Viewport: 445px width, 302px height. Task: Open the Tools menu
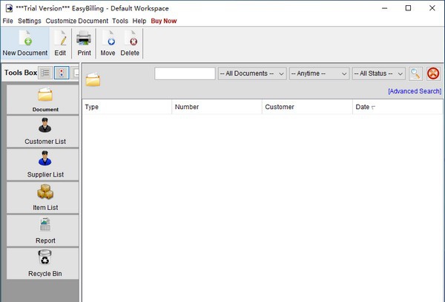pyautogui.click(x=120, y=21)
